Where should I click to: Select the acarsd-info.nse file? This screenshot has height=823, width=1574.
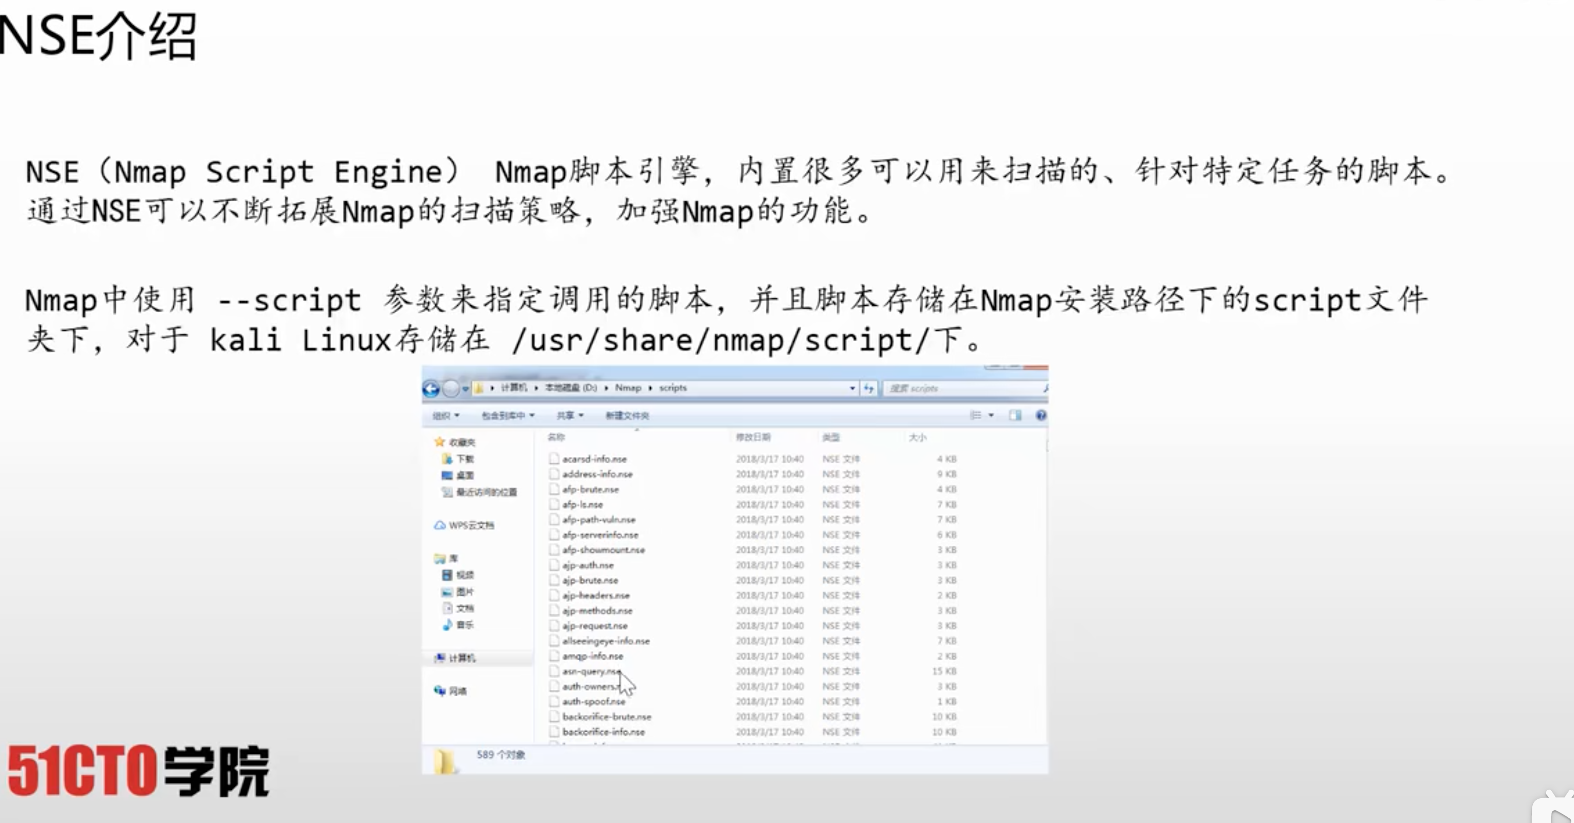pos(594,459)
